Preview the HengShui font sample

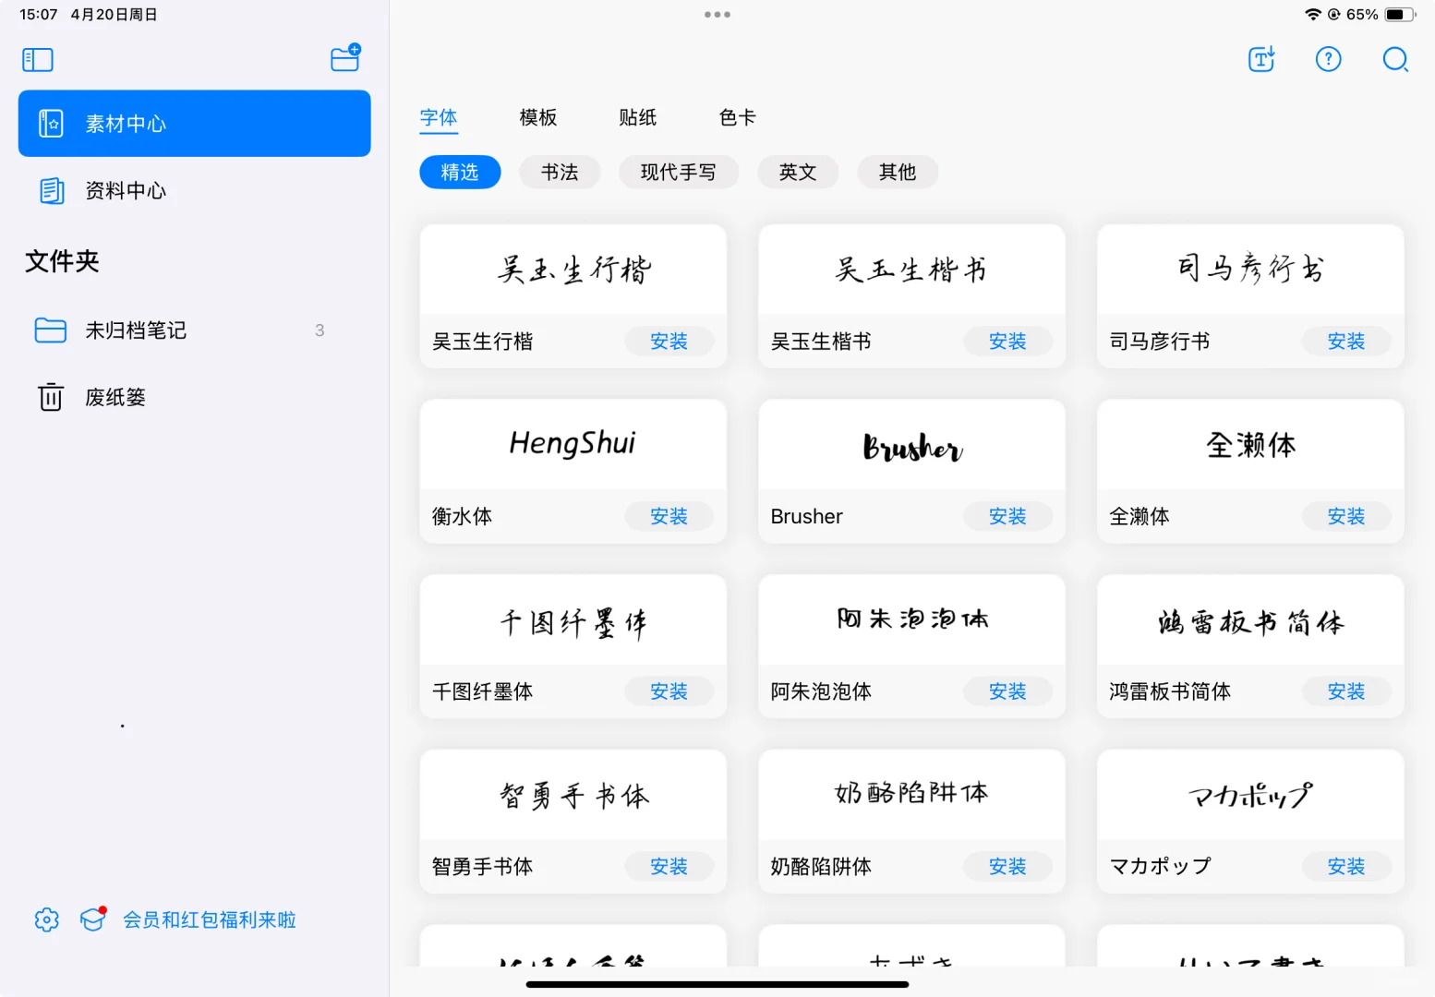pyautogui.click(x=573, y=444)
